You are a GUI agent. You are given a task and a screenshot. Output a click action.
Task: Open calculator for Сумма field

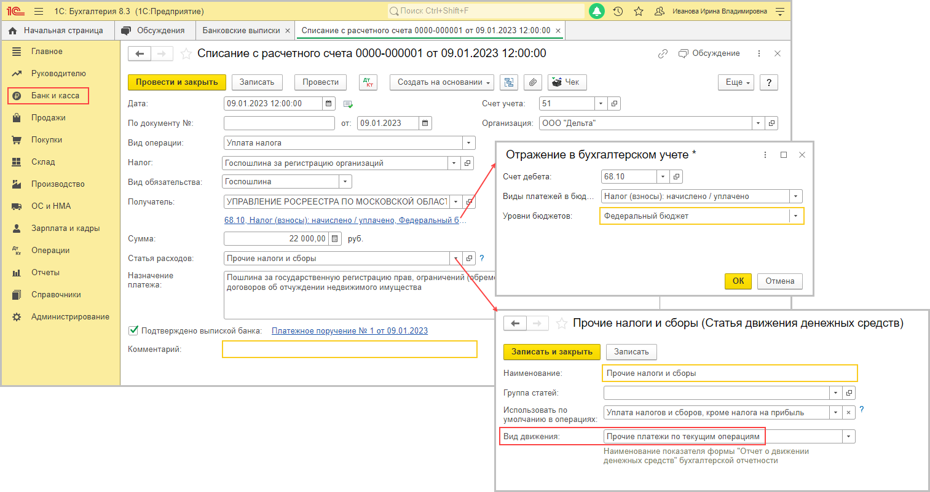click(x=335, y=239)
